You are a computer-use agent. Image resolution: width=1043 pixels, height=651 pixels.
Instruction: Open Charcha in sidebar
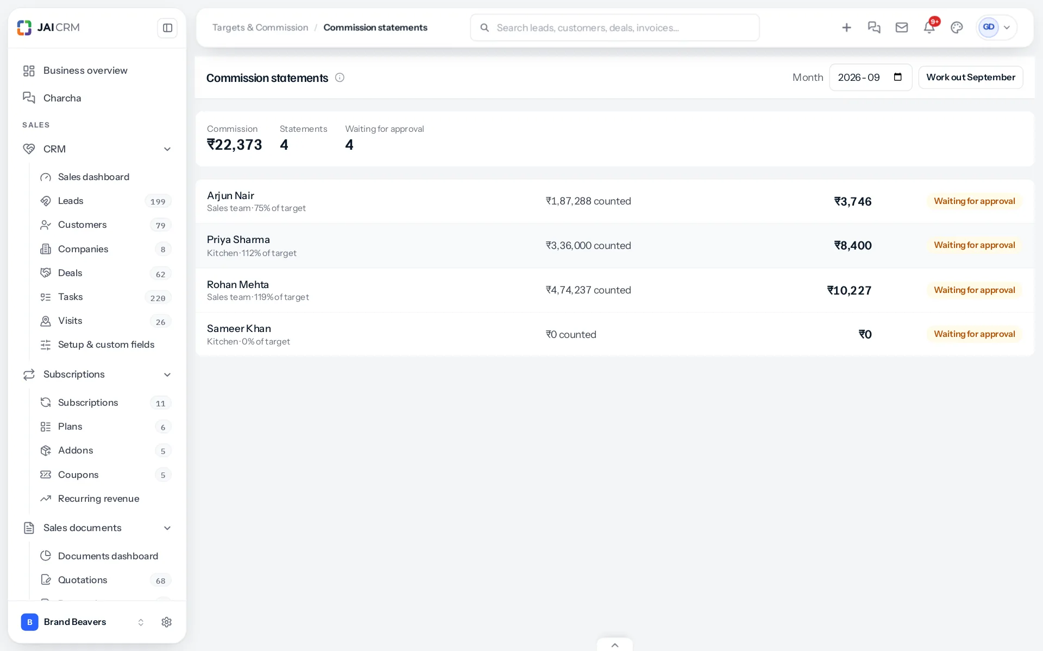tap(97, 98)
